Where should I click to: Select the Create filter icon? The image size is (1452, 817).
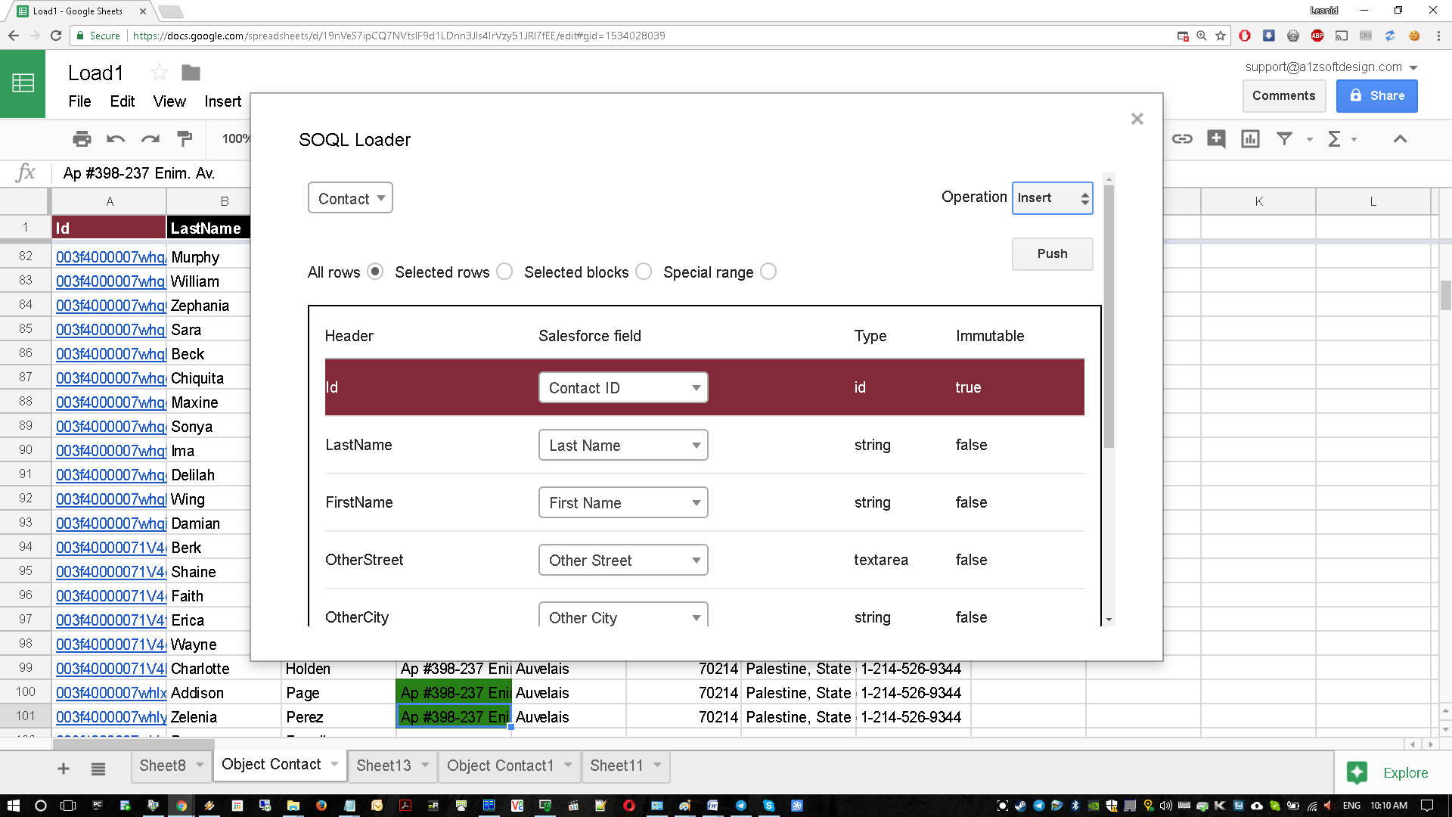click(x=1284, y=139)
